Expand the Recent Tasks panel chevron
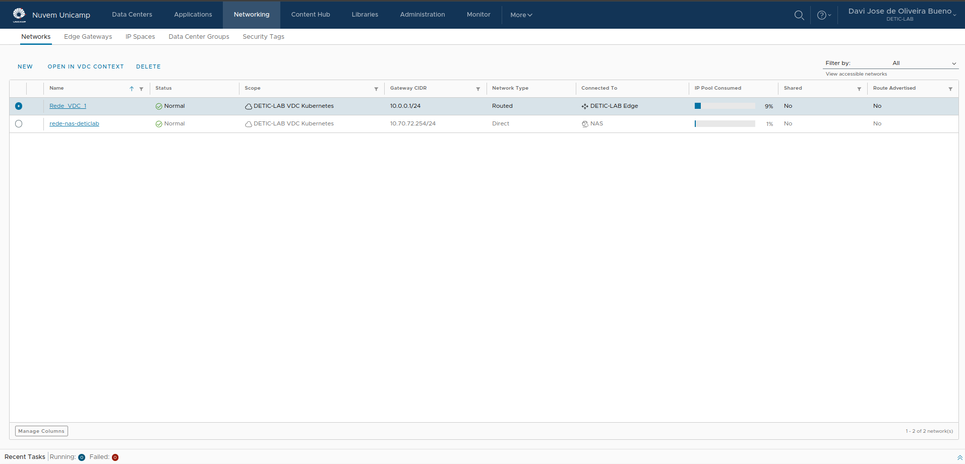This screenshot has width=965, height=464. 959,457
